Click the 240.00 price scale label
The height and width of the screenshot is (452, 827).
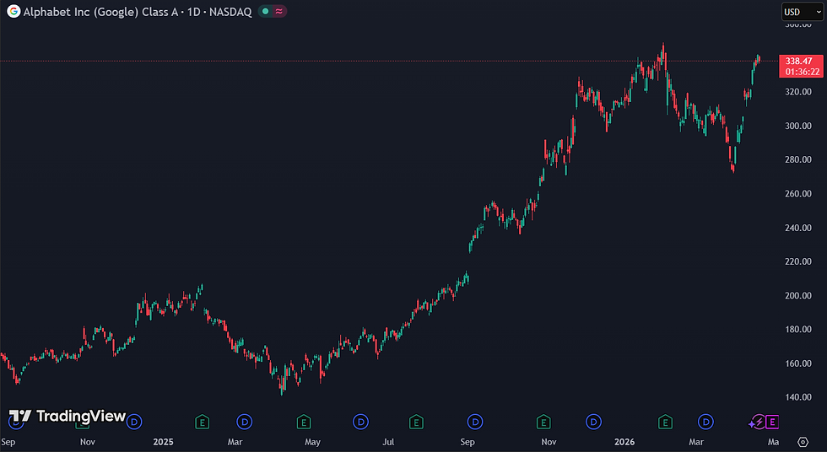[x=798, y=228]
